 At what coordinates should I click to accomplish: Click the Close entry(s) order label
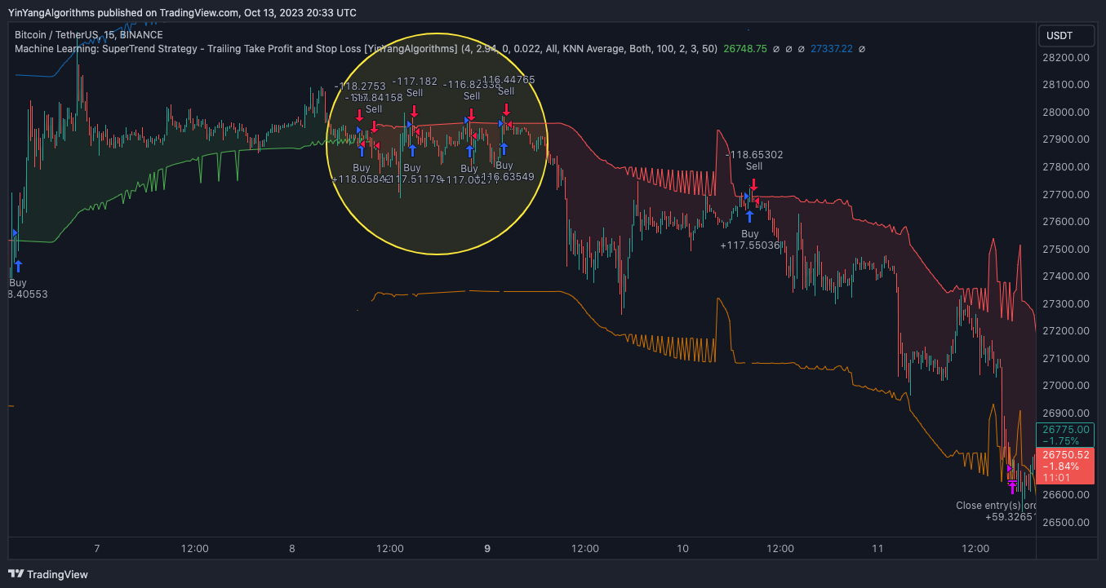[996, 506]
